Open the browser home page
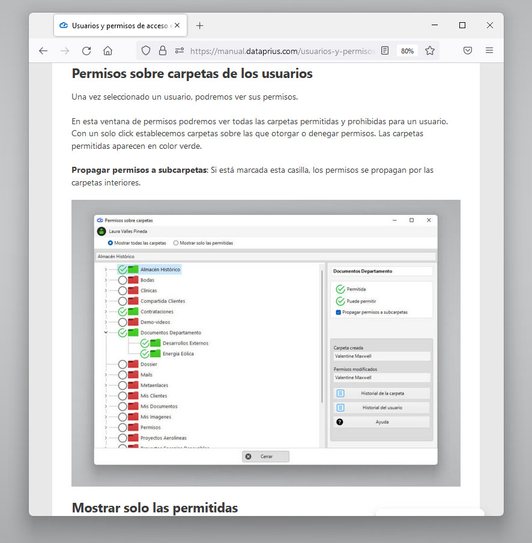The height and width of the screenshot is (543, 532). tap(108, 51)
